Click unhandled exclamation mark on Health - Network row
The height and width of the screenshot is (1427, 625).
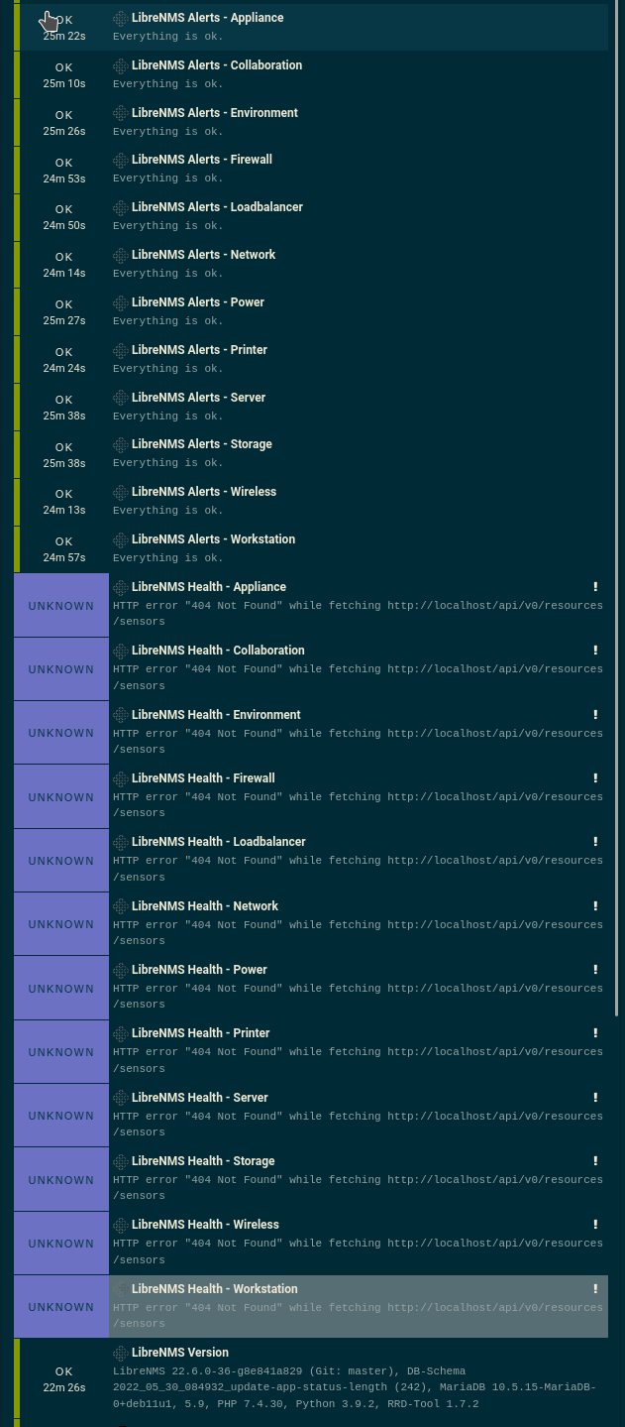(x=595, y=905)
